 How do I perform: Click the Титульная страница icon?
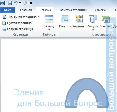pyautogui.click(x=4, y=17)
